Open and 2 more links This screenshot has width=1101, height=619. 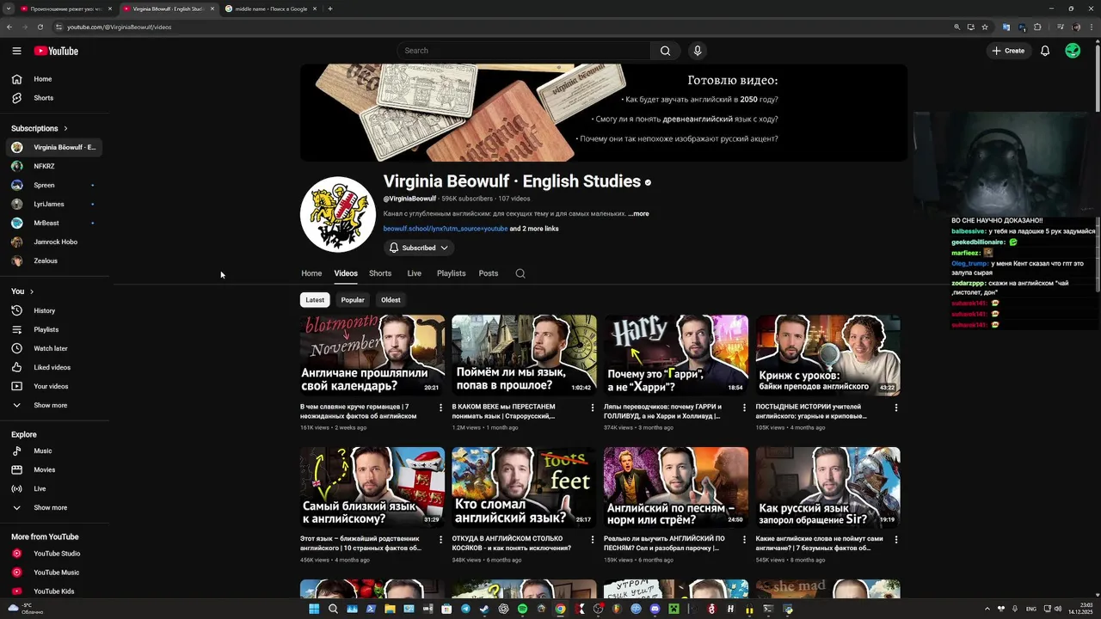pyautogui.click(x=534, y=229)
